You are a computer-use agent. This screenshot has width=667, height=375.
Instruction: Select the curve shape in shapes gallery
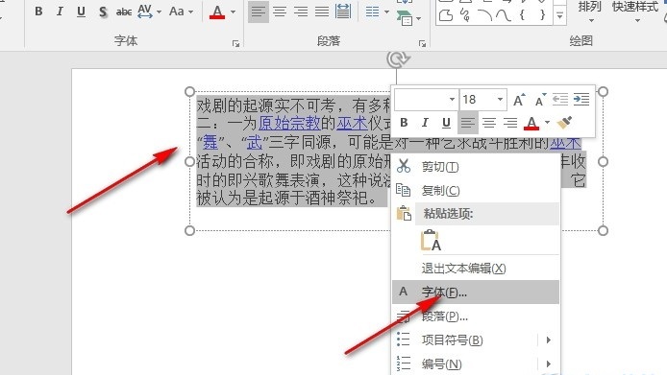pyautogui.click(x=504, y=15)
